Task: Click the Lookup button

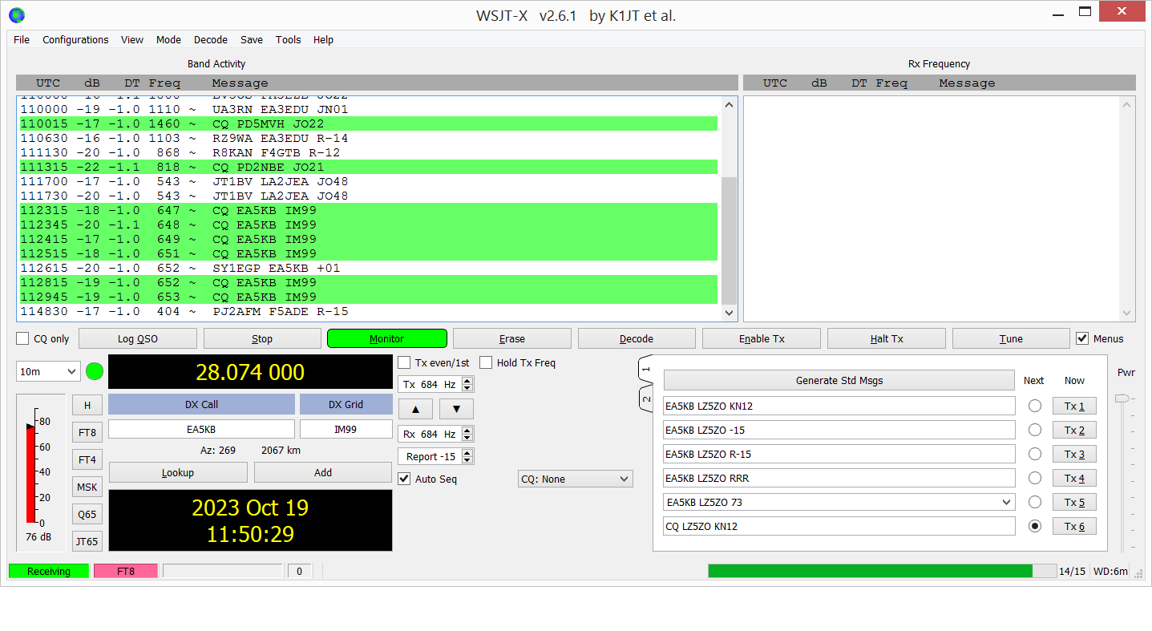Action: point(178,473)
